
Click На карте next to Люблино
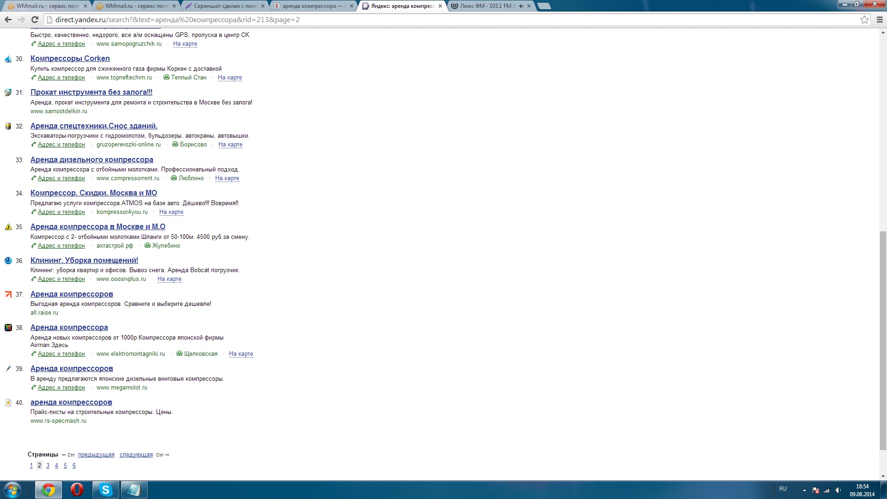pyautogui.click(x=227, y=178)
